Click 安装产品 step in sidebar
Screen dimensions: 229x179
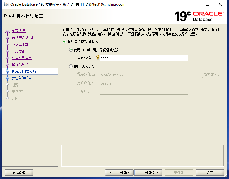coord(19,92)
